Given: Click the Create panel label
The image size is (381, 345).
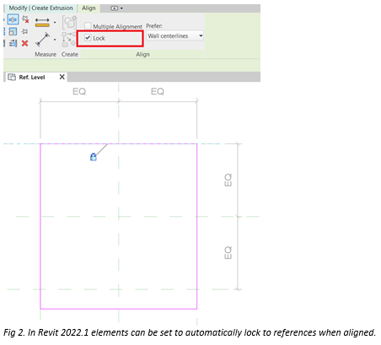Looking at the screenshot, I should point(70,54).
